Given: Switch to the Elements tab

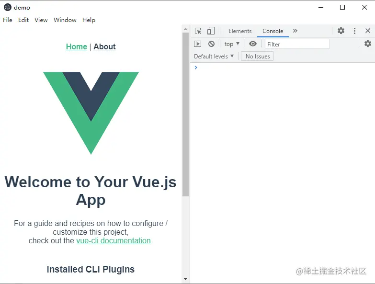Looking at the screenshot, I should [x=240, y=31].
